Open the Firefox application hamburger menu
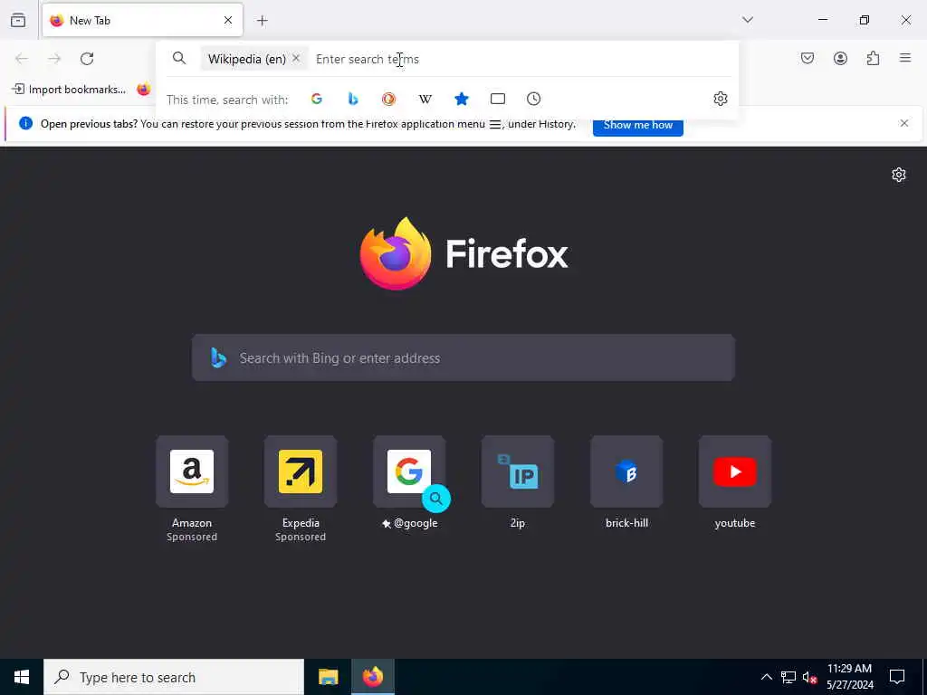 [905, 58]
